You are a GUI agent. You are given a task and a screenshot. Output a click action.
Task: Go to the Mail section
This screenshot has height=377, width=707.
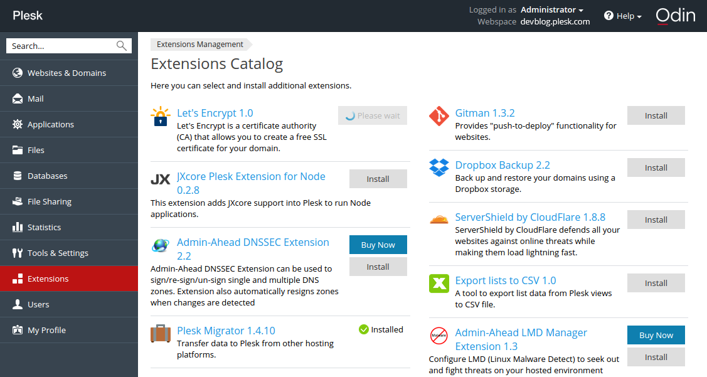[x=69, y=98]
